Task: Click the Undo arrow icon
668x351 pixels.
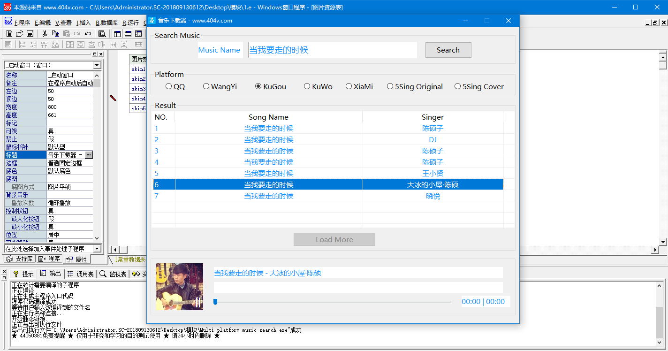Action: click(x=88, y=33)
